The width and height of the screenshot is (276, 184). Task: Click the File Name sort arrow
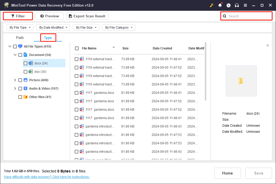coord(114,47)
